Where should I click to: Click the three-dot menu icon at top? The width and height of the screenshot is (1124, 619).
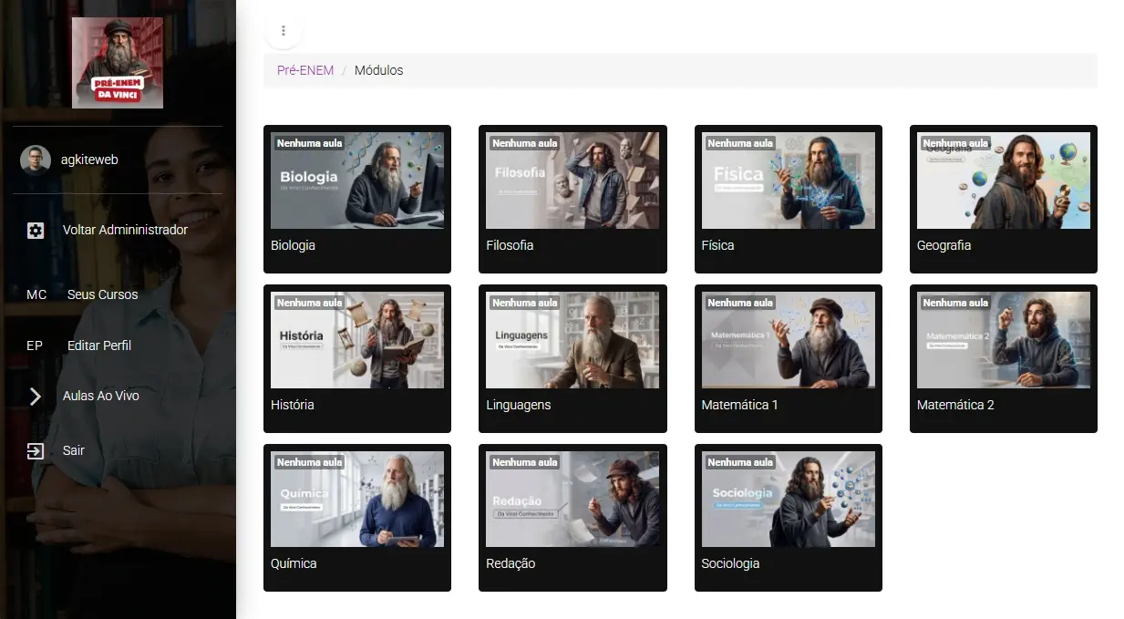(284, 31)
